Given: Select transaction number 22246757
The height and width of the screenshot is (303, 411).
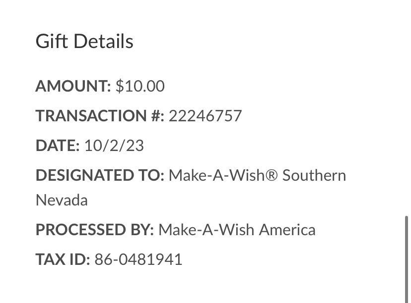Looking at the screenshot, I should point(205,116).
